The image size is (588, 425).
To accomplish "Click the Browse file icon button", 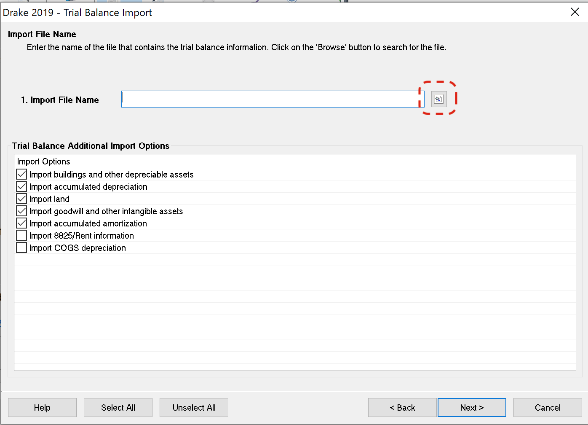I will (439, 99).
